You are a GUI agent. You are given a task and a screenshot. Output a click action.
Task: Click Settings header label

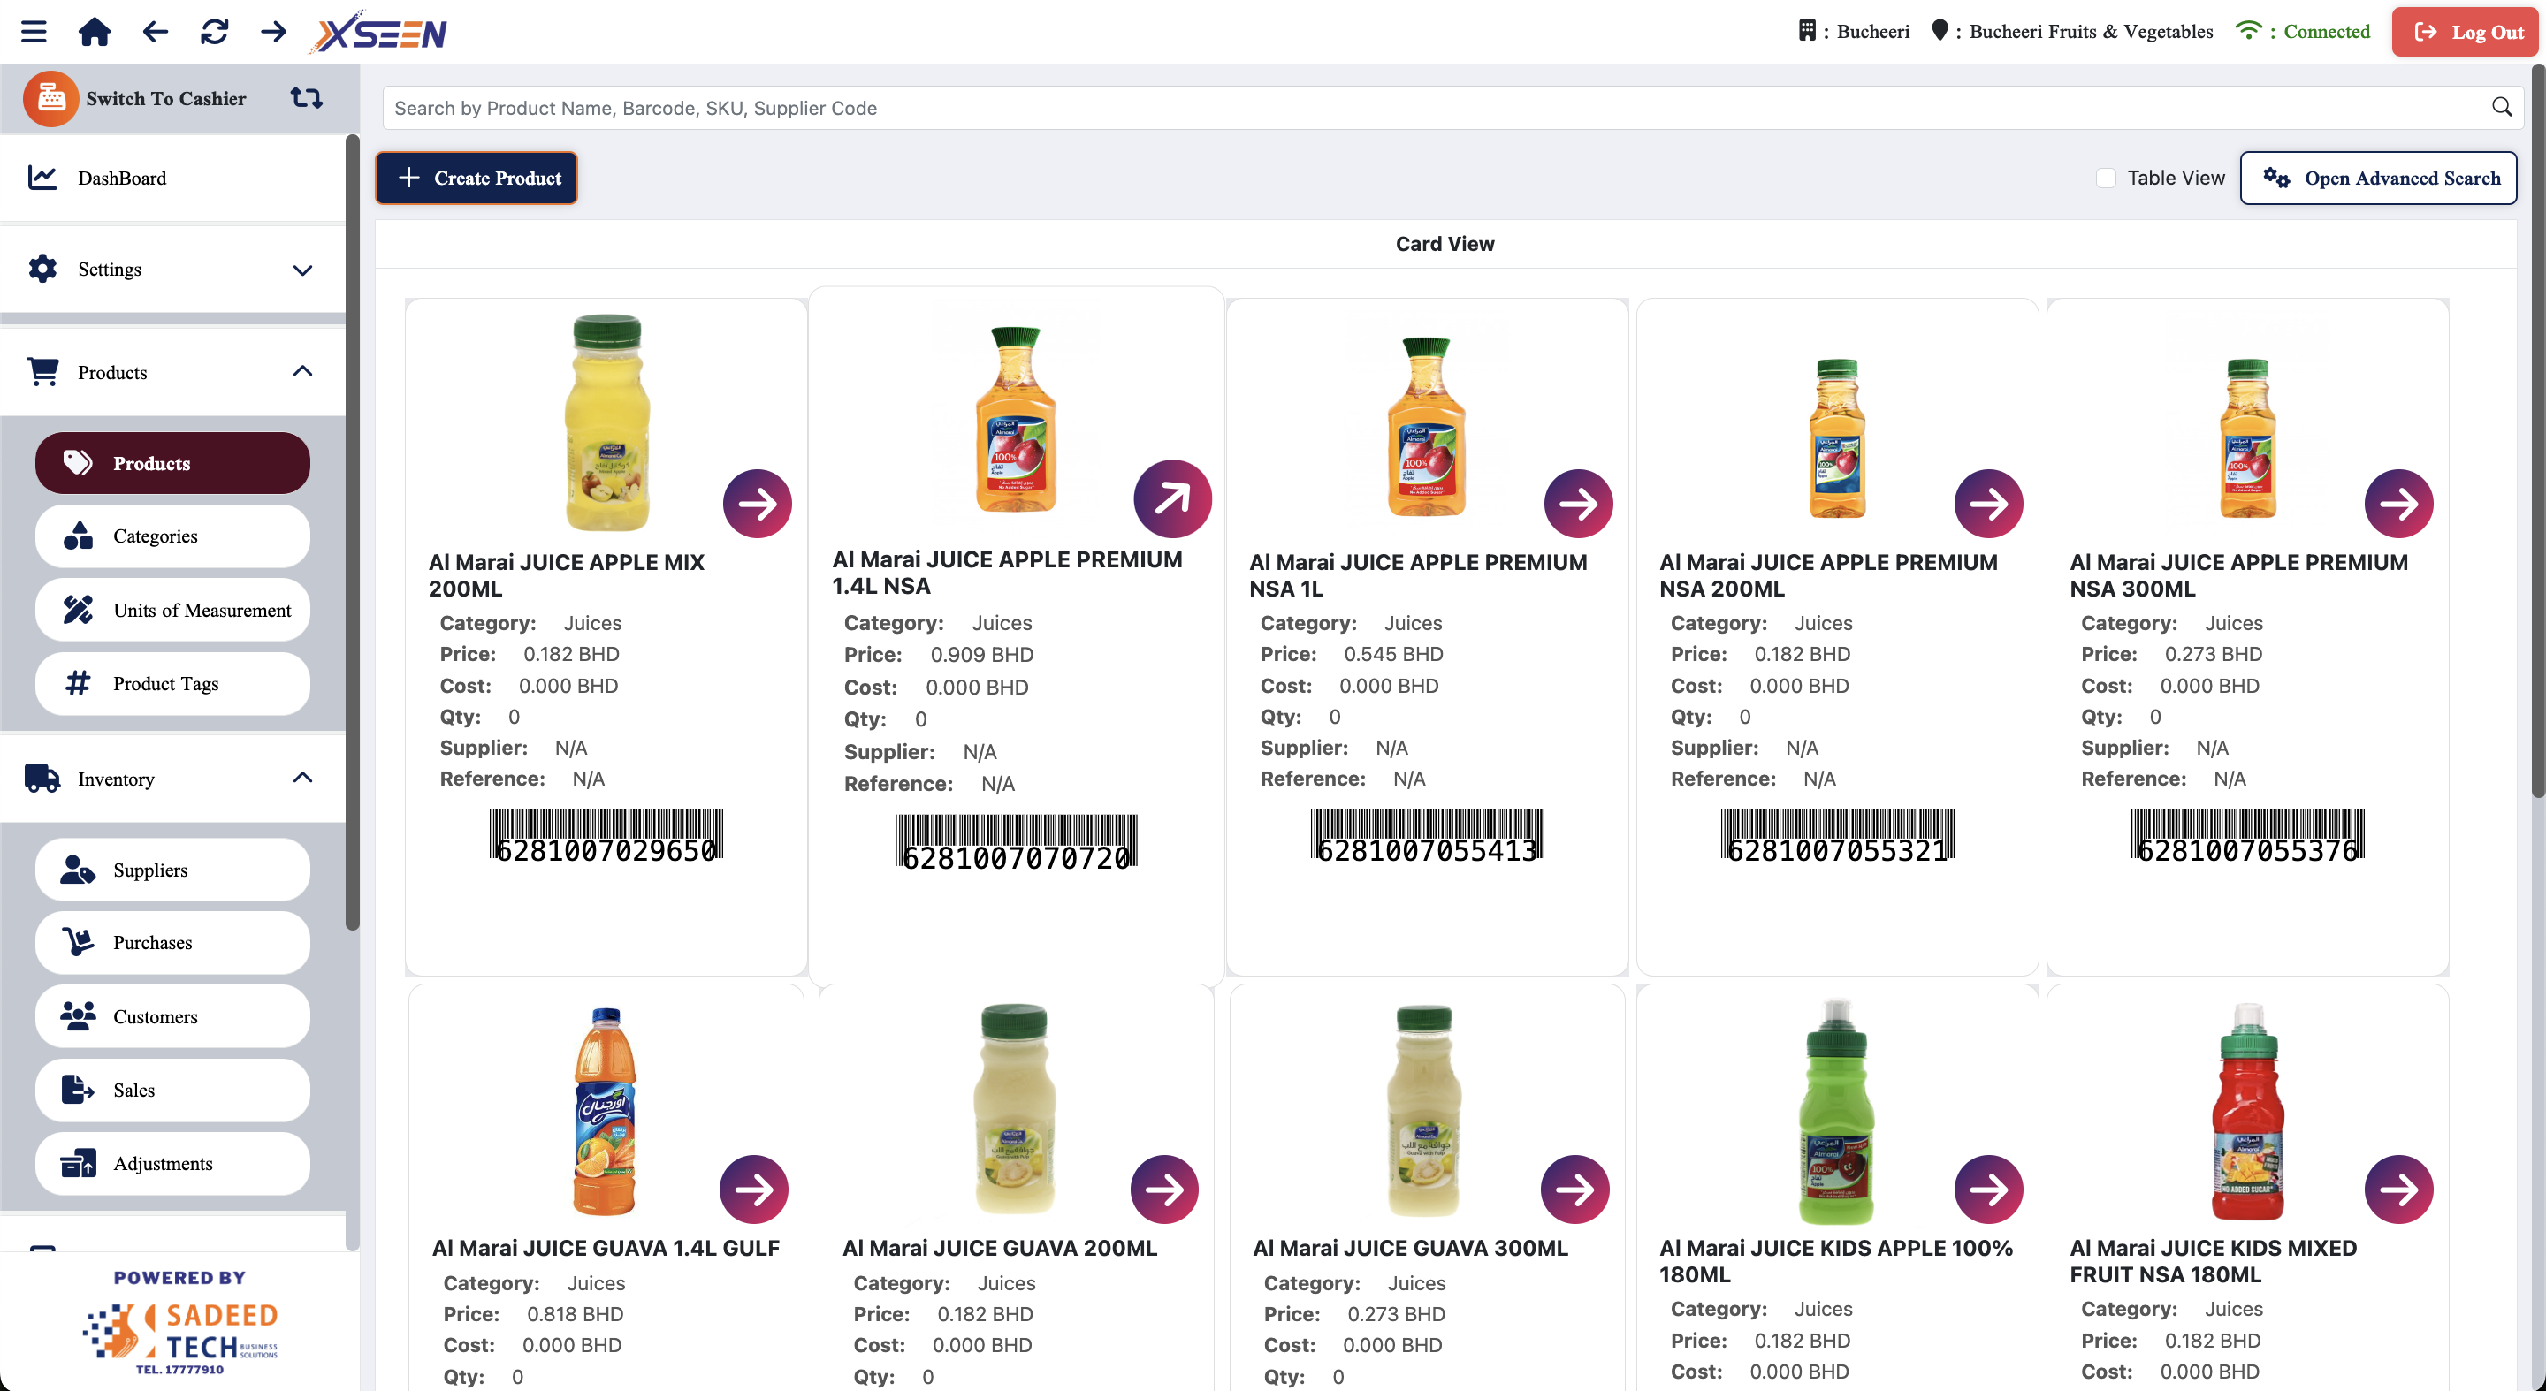click(109, 269)
